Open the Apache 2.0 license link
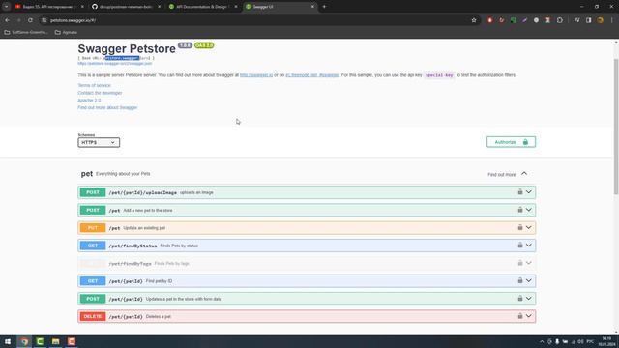Viewport: 619px width, 348px height. tap(89, 101)
